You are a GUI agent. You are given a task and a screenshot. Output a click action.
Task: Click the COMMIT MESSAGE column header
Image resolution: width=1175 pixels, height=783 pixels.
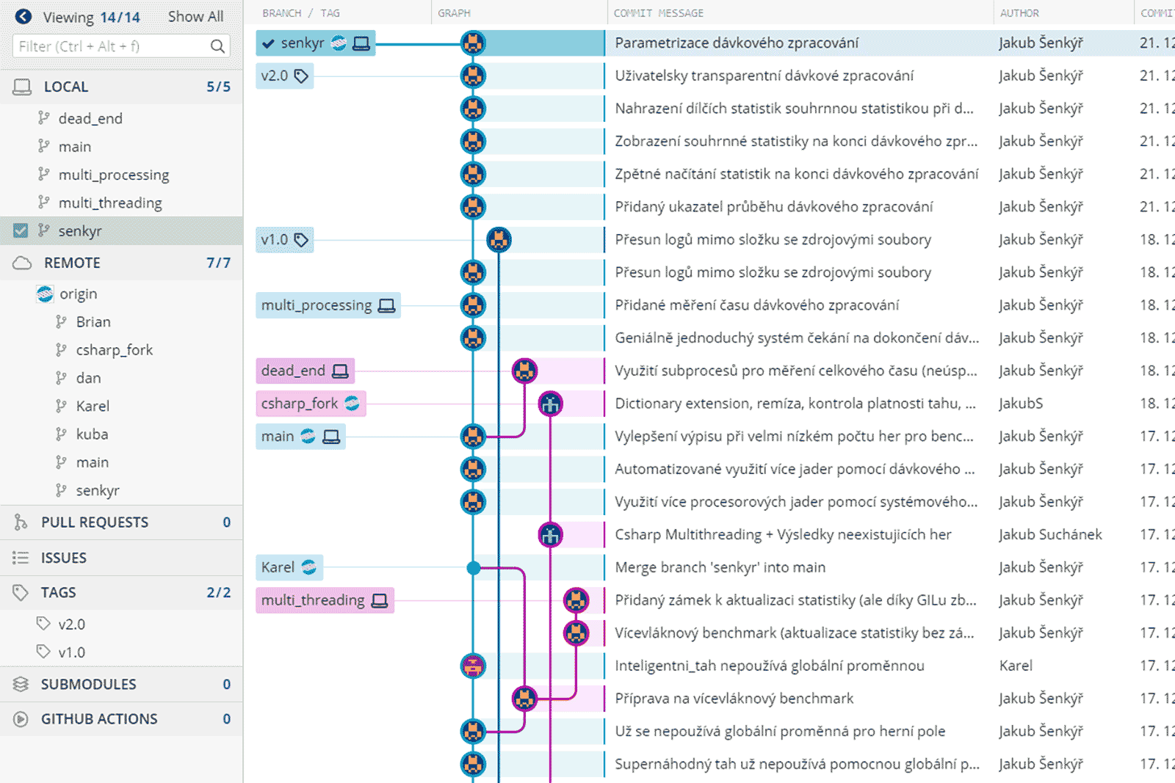658,13
